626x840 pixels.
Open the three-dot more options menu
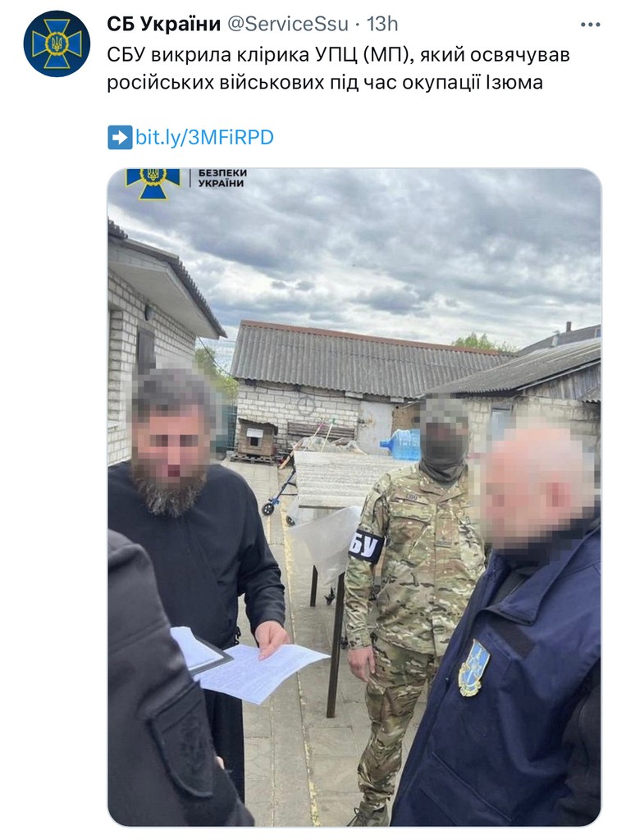coord(590,25)
